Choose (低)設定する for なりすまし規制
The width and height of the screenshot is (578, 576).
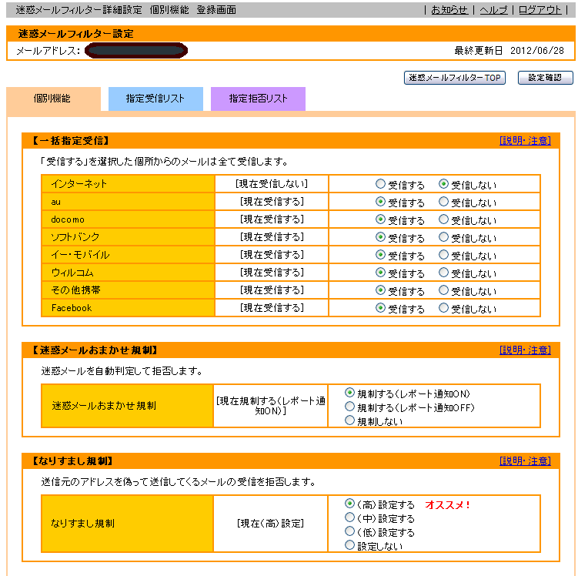(350, 532)
